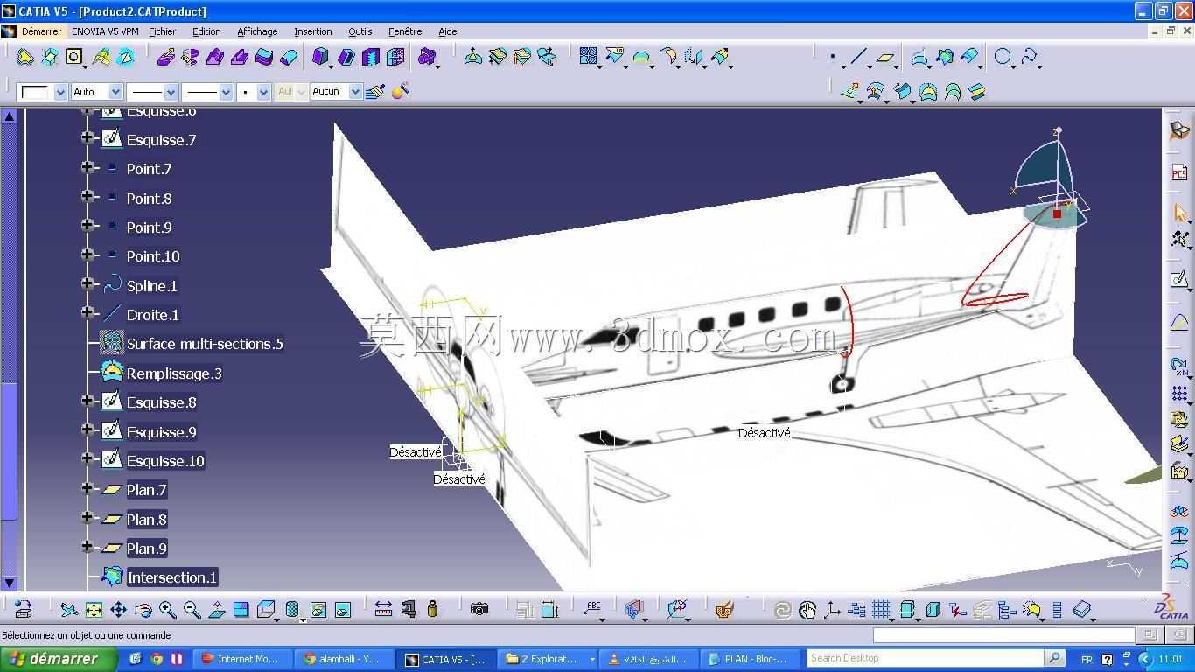Screen dimensions: 1195x672
Task: Click the Windows démarrer start button
Action: tap(59, 659)
